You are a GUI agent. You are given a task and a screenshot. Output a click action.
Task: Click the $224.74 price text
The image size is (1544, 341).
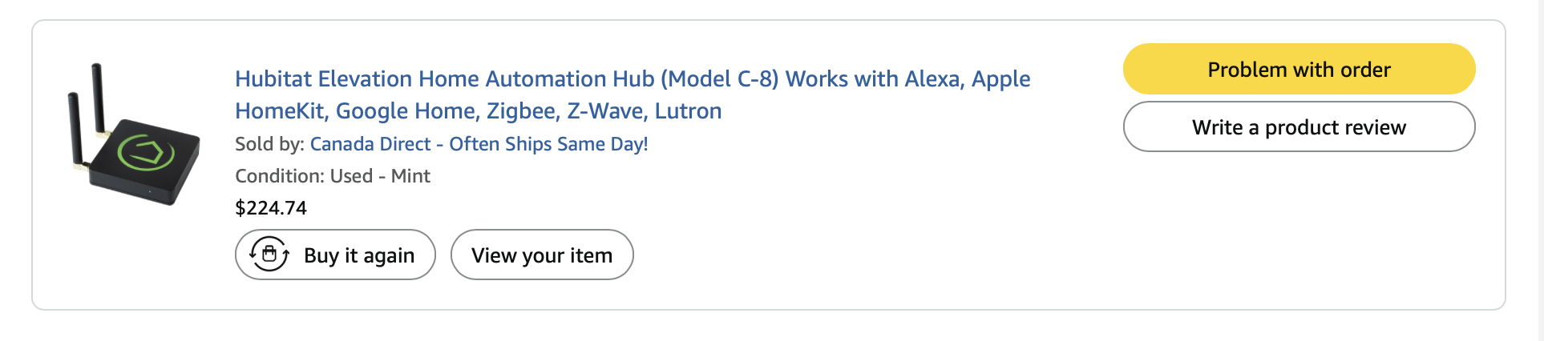coord(271,208)
